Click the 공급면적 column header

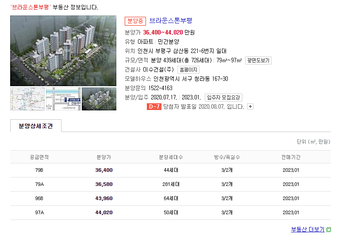click(39, 157)
